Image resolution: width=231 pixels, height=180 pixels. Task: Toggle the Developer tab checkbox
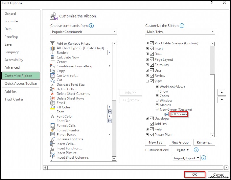(152, 119)
